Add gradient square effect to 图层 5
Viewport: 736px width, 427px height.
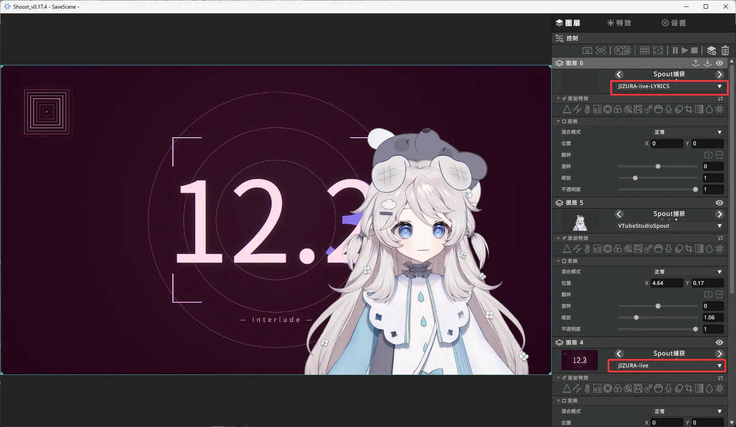[x=699, y=249]
